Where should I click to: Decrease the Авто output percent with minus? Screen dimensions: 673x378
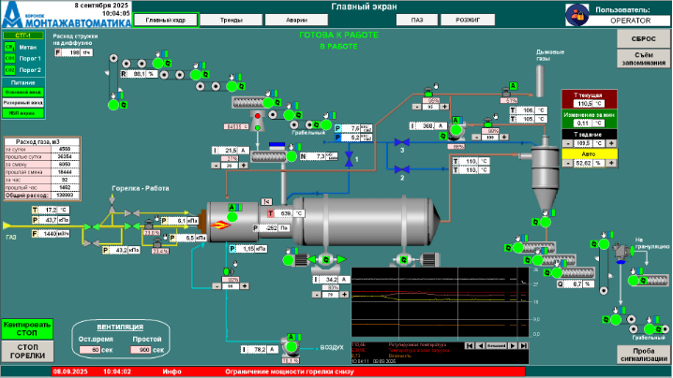click(x=568, y=163)
